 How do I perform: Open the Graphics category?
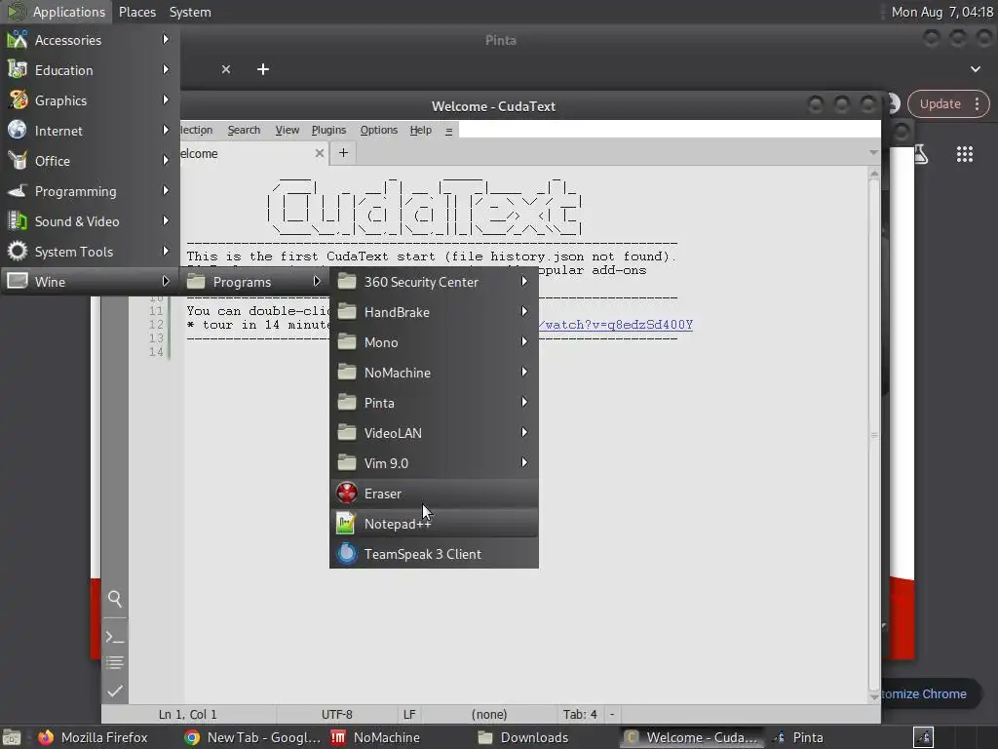[90, 100]
